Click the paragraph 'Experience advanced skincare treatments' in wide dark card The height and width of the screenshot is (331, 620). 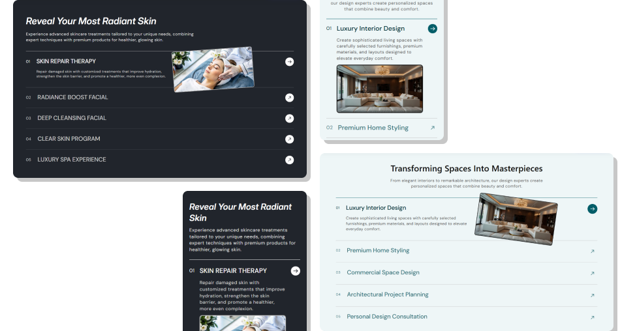tap(110, 36)
